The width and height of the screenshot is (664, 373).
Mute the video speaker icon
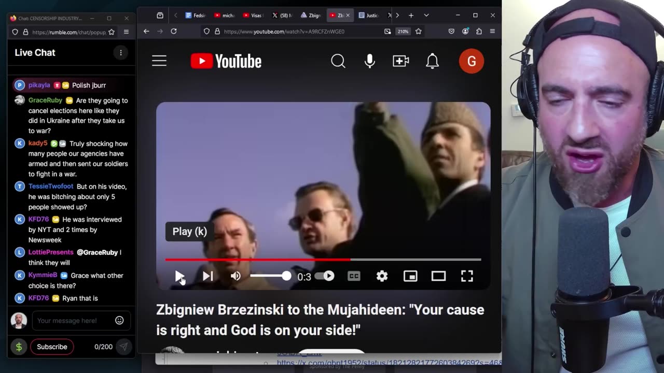[x=236, y=276]
